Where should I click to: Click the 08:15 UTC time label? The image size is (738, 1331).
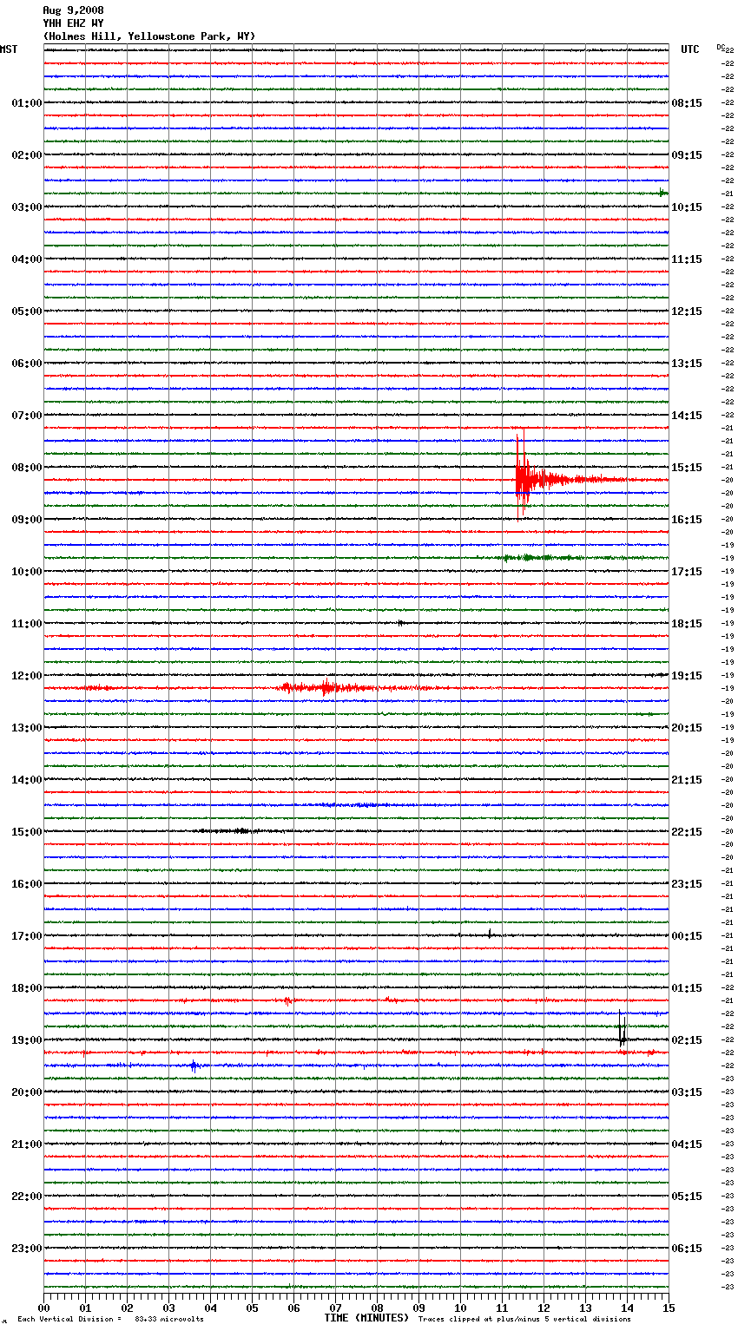click(687, 103)
